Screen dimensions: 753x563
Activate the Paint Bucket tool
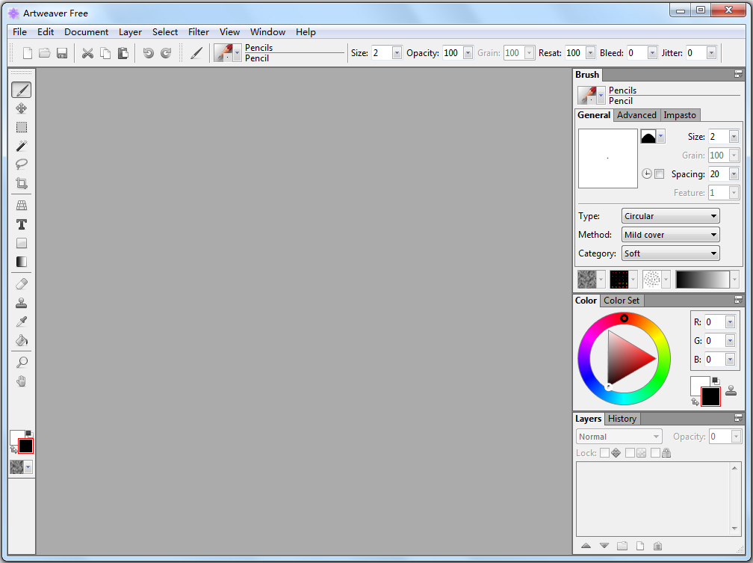tap(21, 339)
